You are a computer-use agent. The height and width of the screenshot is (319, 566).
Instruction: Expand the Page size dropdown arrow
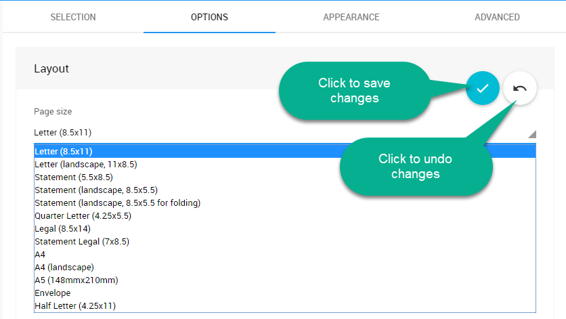click(531, 133)
